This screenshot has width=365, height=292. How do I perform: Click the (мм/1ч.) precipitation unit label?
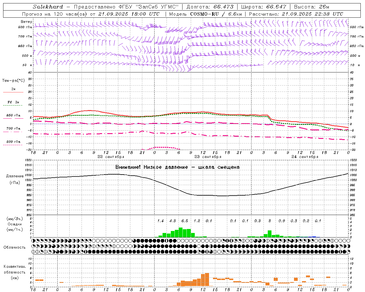click(x=15, y=230)
